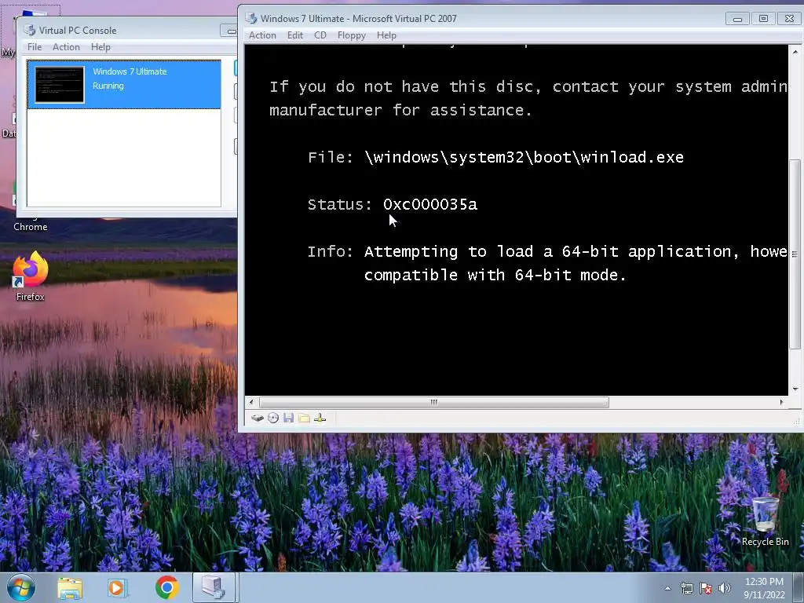Click the status code text 0xc000035a

pyautogui.click(x=429, y=204)
